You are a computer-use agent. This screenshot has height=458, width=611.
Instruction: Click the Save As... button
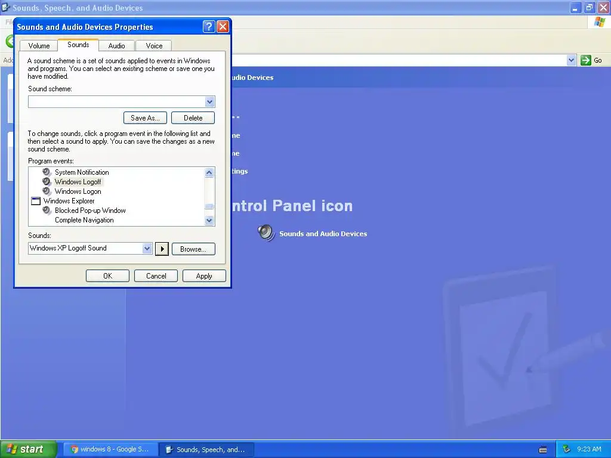(145, 118)
